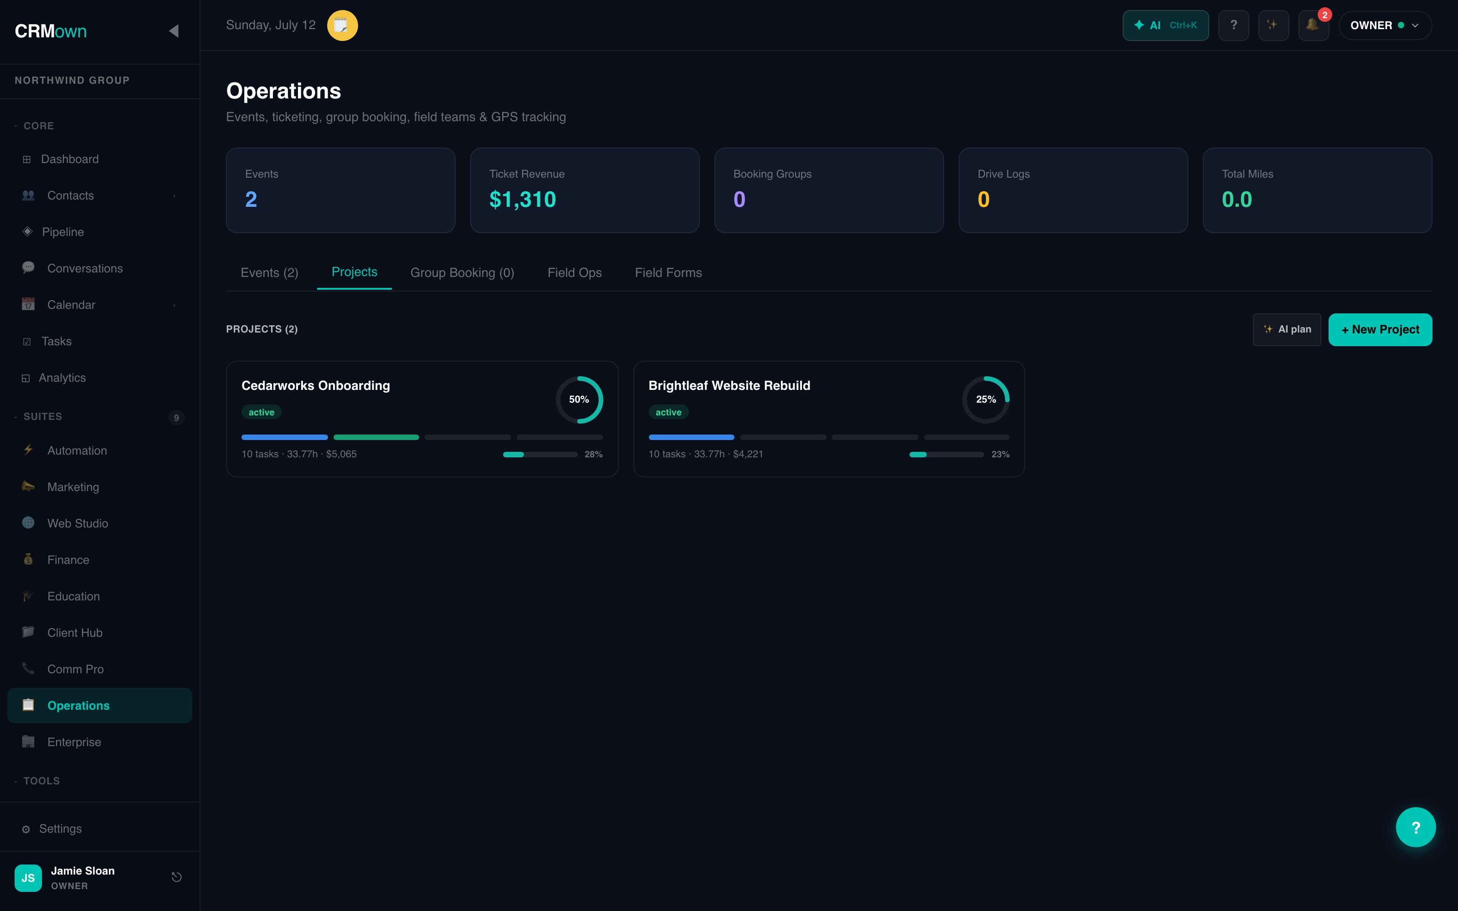Image resolution: width=1458 pixels, height=911 pixels.
Task: Click the Total Miles 0.0 card
Action: (x=1317, y=190)
